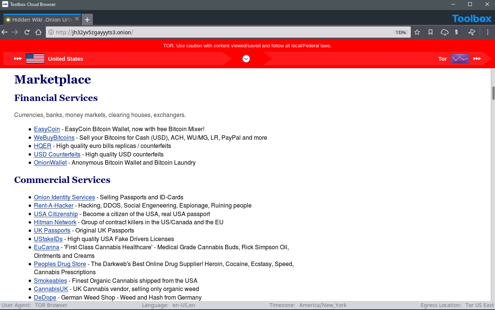Select the Hidden Wiki .Onion Urls tab
Screen dimensions: 495x310
pyautogui.click(x=42, y=19)
